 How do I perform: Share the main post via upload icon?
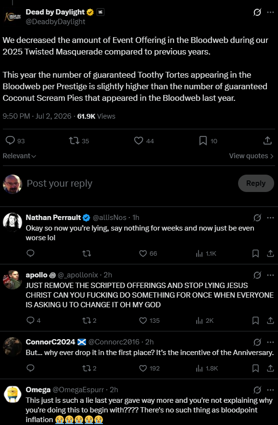267,141
